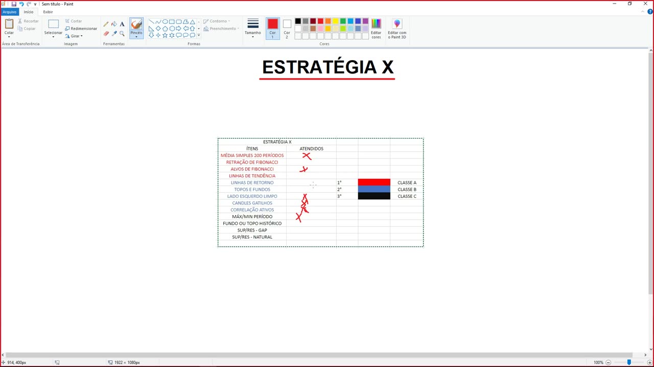This screenshot has width=654, height=367.
Task: Choose the Fill with color bucket
Action: coord(114,24)
